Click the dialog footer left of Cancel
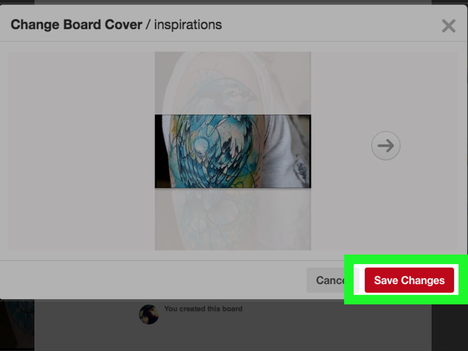 pyautogui.click(x=153, y=280)
